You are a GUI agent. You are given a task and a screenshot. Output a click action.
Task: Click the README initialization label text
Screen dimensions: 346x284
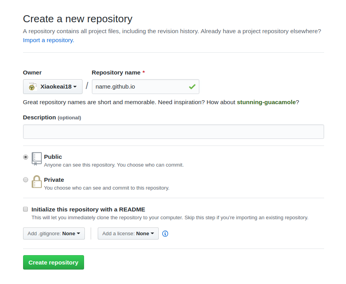coord(88,209)
